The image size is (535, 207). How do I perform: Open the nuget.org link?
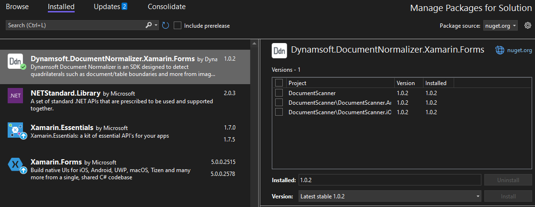(520, 50)
